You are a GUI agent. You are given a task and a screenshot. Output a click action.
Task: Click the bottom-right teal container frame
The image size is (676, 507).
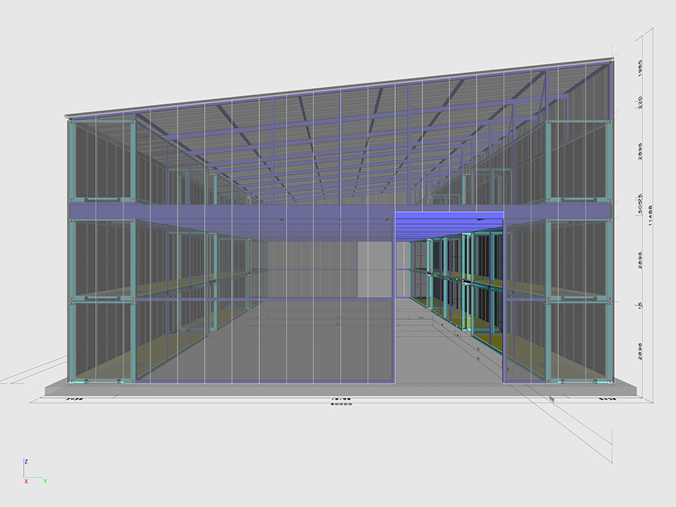tap(577, 342)
